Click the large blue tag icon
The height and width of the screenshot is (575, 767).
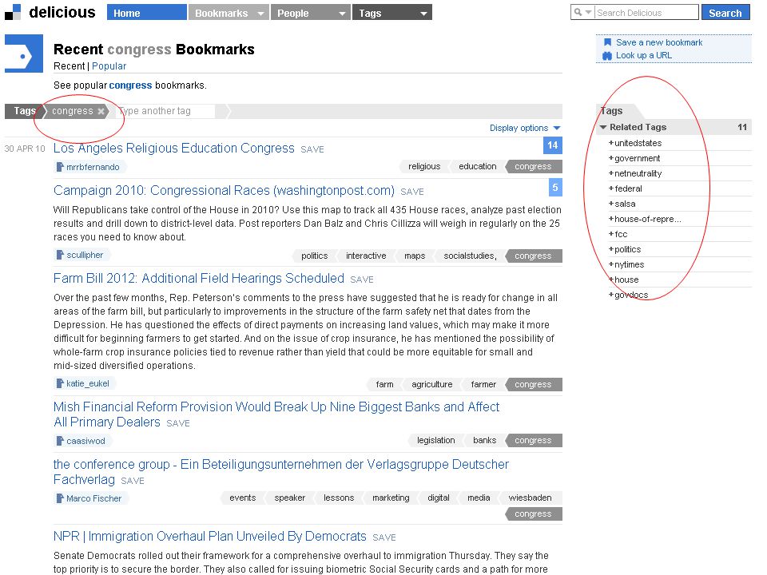click(24, 54)
